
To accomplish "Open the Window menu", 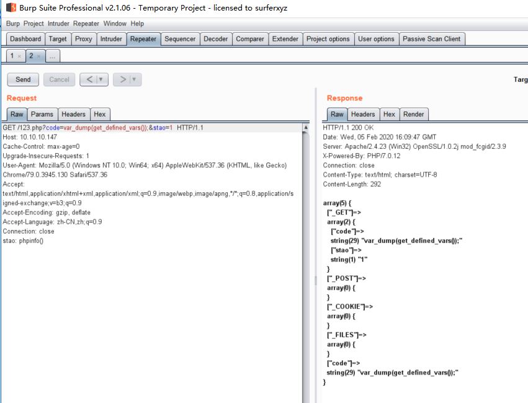I will click(x=115, y=24).
